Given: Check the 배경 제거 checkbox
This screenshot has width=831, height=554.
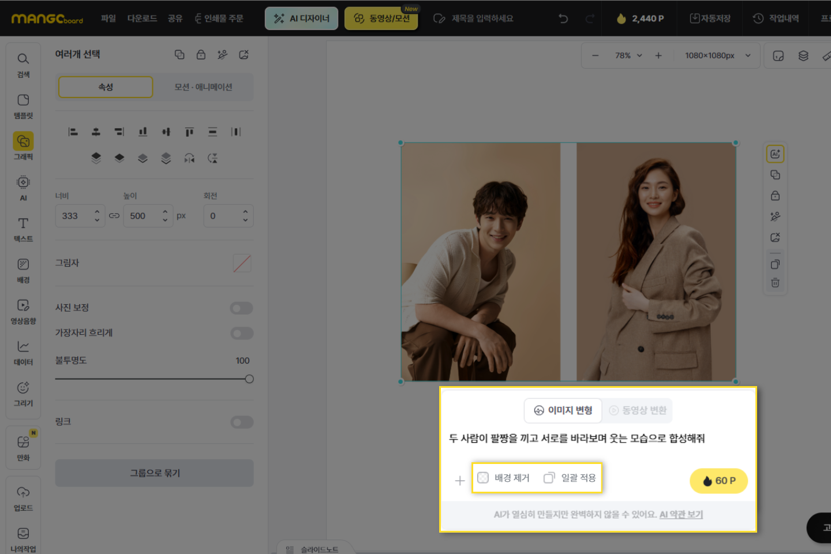Looking at the screenshot, I should point(483,478).
